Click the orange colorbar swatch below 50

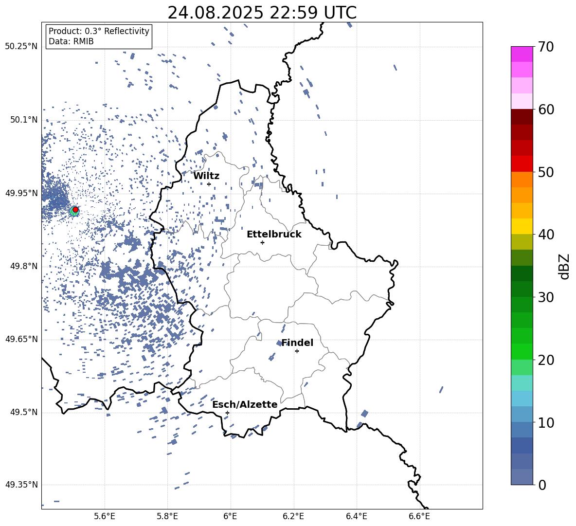coord(522,180)
